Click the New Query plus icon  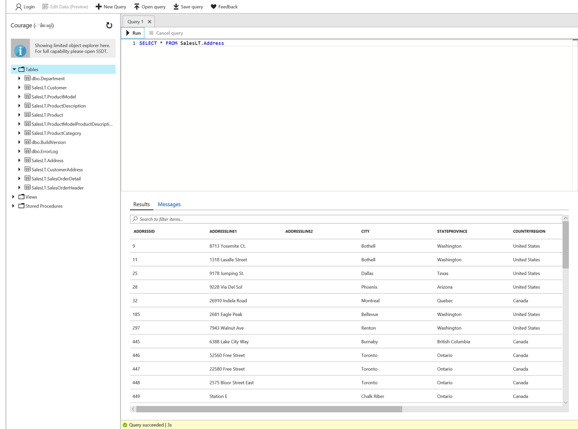coord(99,7)
